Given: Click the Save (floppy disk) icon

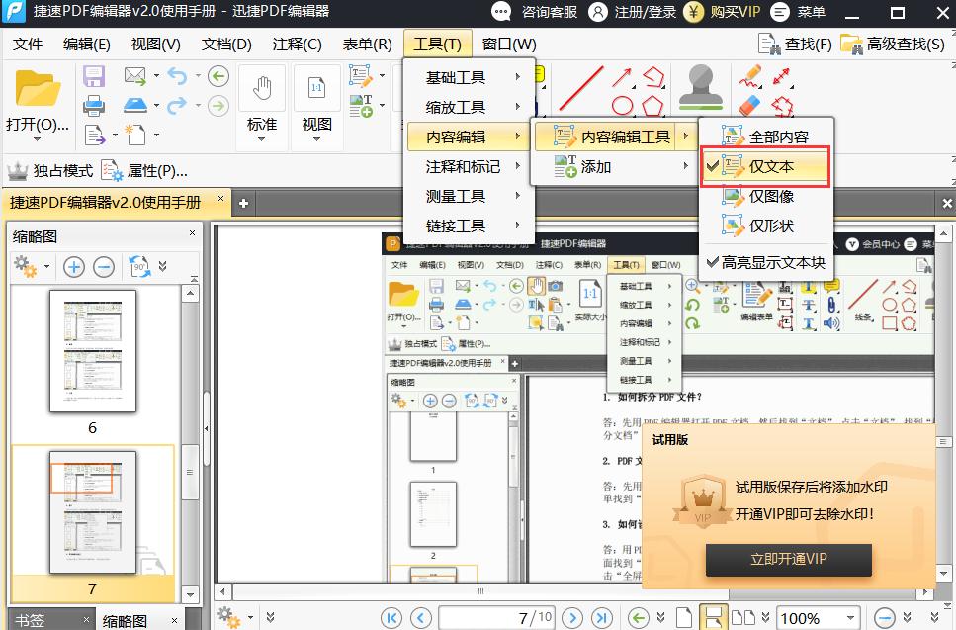Looking at the screenshot, I should (92, 76).
